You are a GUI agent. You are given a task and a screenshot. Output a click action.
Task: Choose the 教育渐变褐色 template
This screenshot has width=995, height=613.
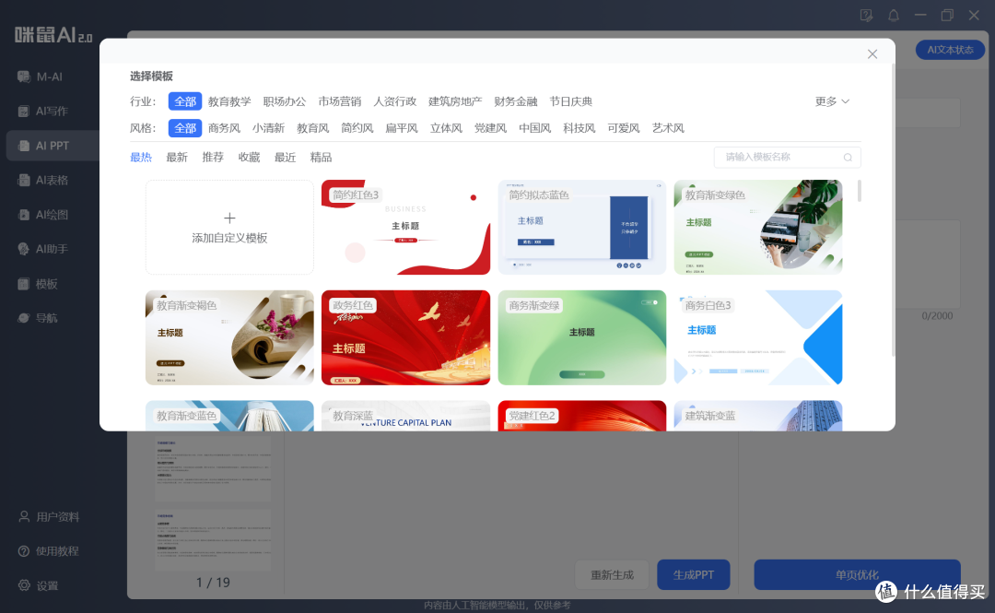coord(229,338)
